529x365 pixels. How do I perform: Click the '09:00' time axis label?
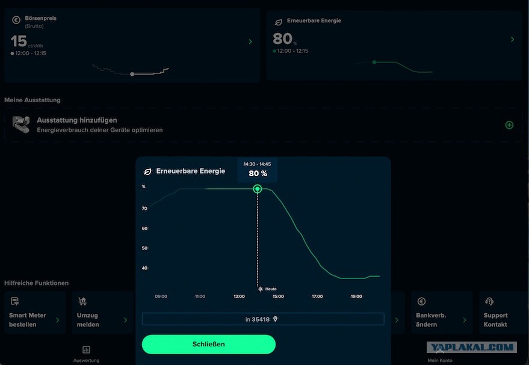pyautogui.click(x=161, y=296)
